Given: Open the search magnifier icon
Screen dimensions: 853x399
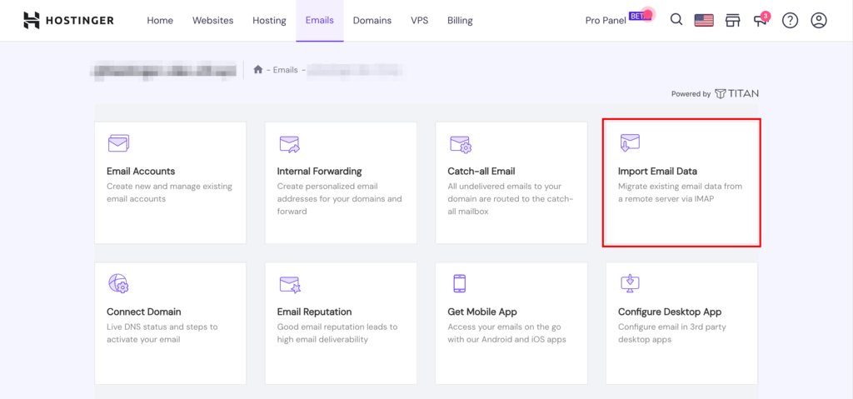Looking at the screenshot, I should 676,20.
